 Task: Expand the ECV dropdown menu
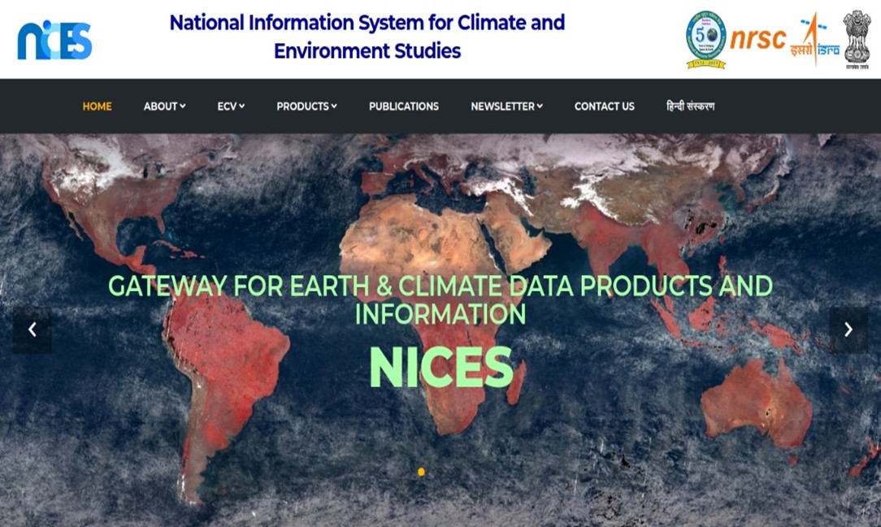pos(231,107)
